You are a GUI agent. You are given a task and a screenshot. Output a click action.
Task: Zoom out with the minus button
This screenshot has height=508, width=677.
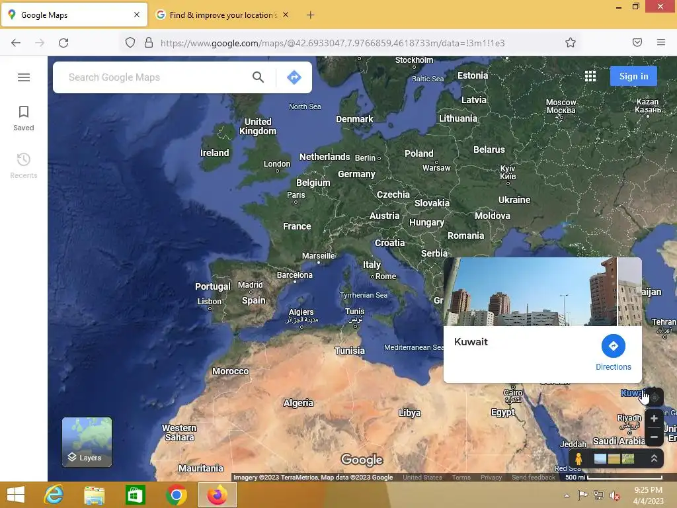tap(654, 437)
